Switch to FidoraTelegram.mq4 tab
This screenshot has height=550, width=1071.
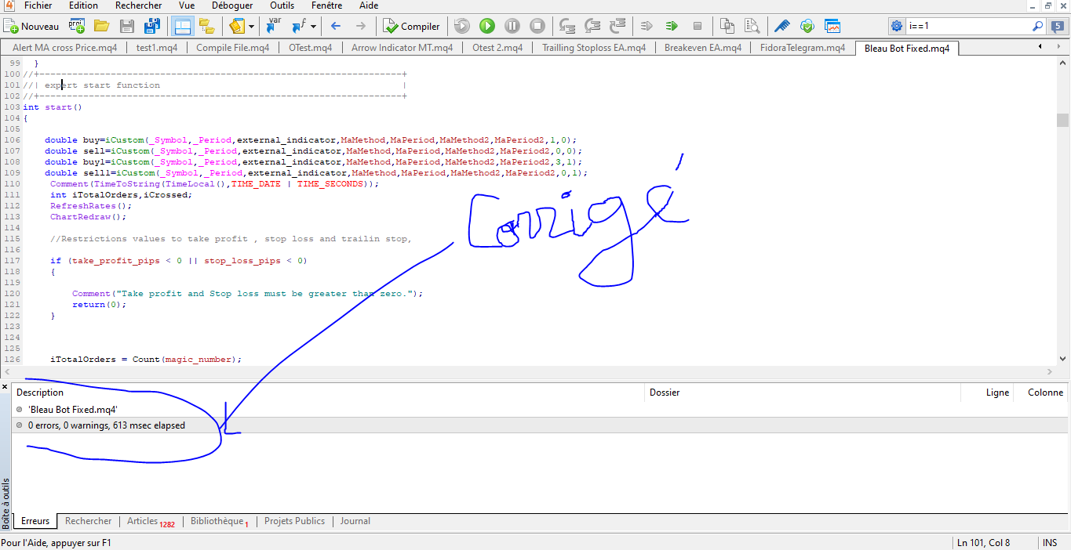[803, 48]
